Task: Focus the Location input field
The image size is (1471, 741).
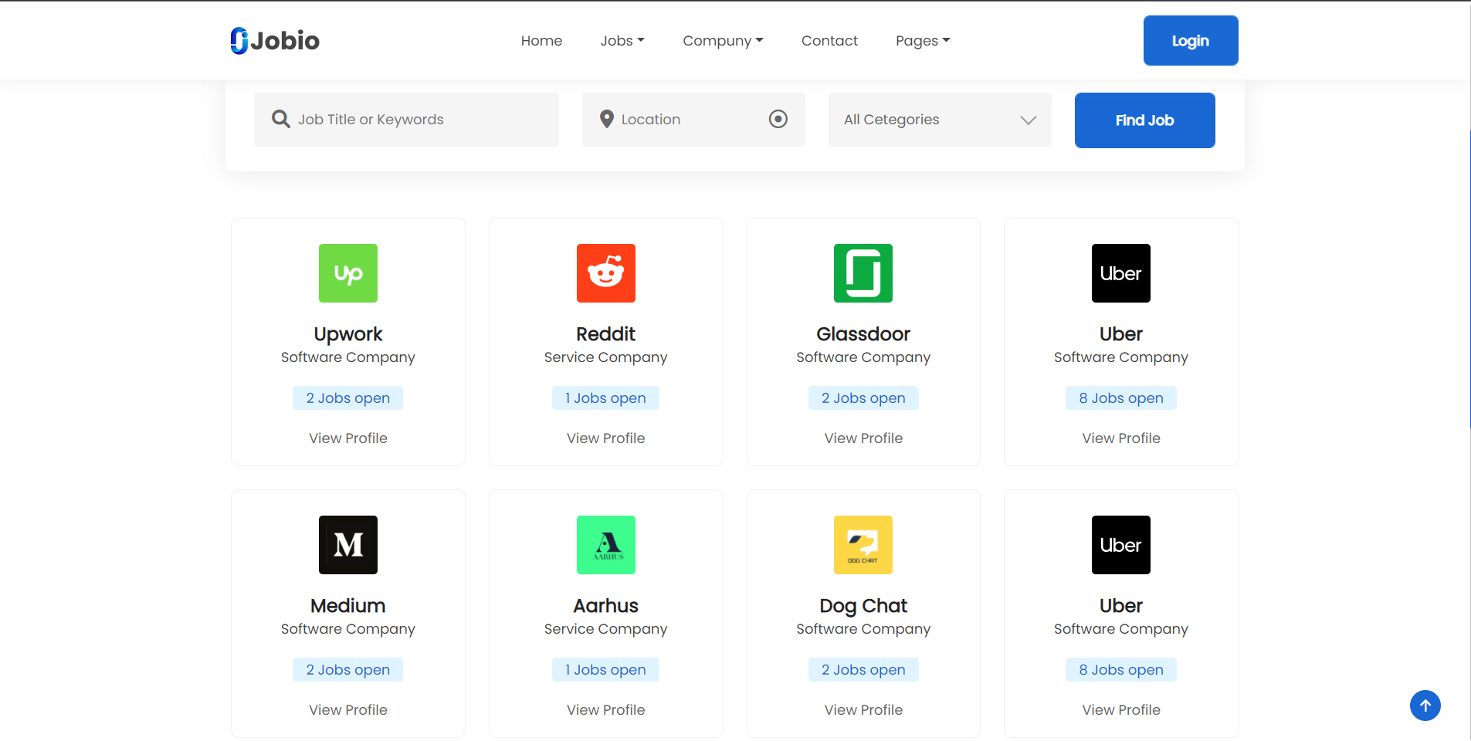Action: click(693, 120)
